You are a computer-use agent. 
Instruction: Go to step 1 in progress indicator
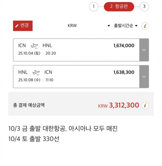(94, 6)
